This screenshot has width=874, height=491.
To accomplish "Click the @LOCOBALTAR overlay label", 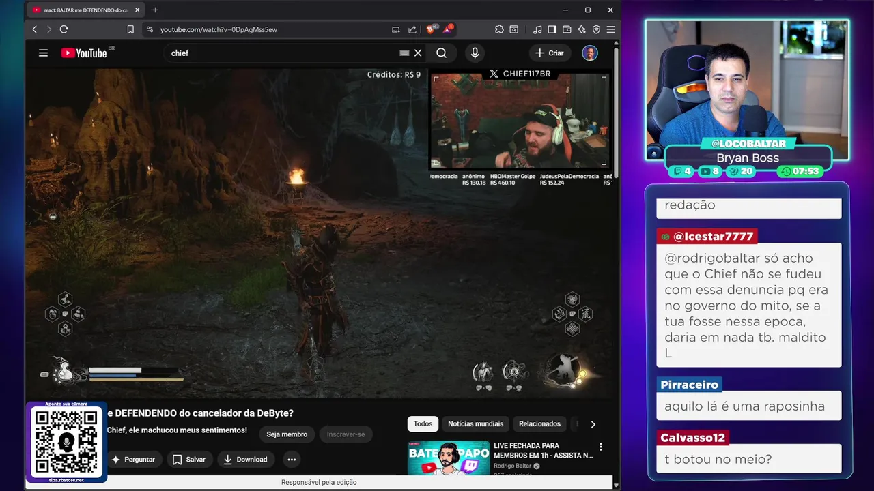I will [x=748, y=144].
